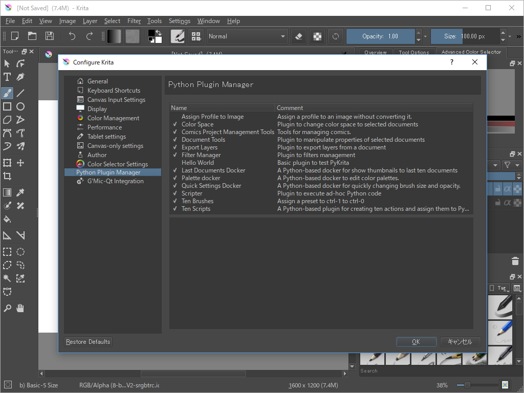Screen dimensions: 524x393
Task: Select the Gradient tool in toolbox
Action: click(x=7, y=192)
